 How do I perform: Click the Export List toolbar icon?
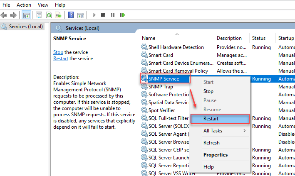click(x=58, y=15)
